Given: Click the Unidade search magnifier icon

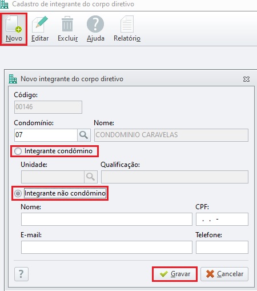Looking at the screenshot, I should pyautogui.click(x=91, y=177).
